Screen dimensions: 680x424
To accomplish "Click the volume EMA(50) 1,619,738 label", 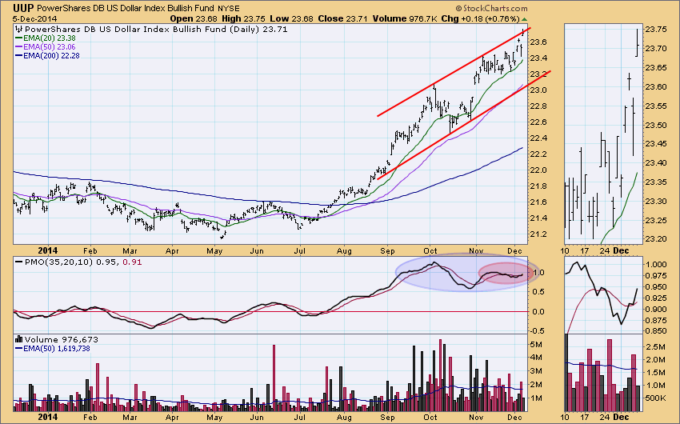I will point(59,348).
